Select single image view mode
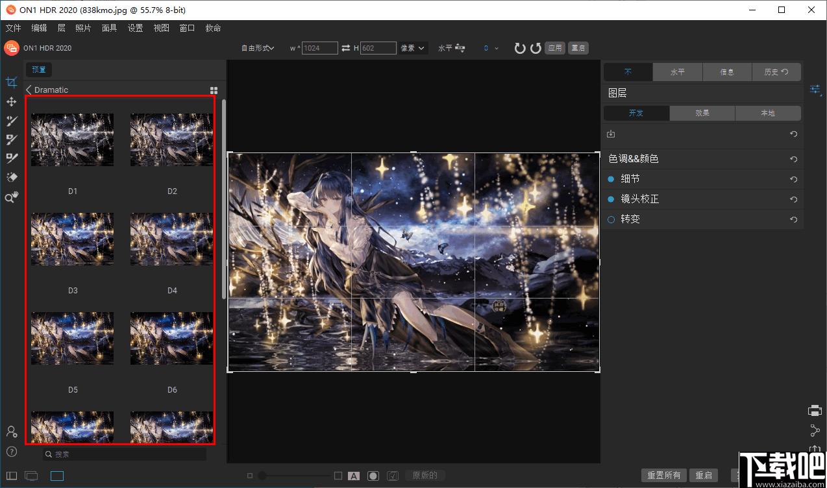827x488 pixels. tap(57, 476)
